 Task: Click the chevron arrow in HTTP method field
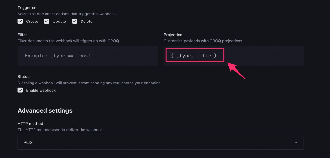point(296,142)
